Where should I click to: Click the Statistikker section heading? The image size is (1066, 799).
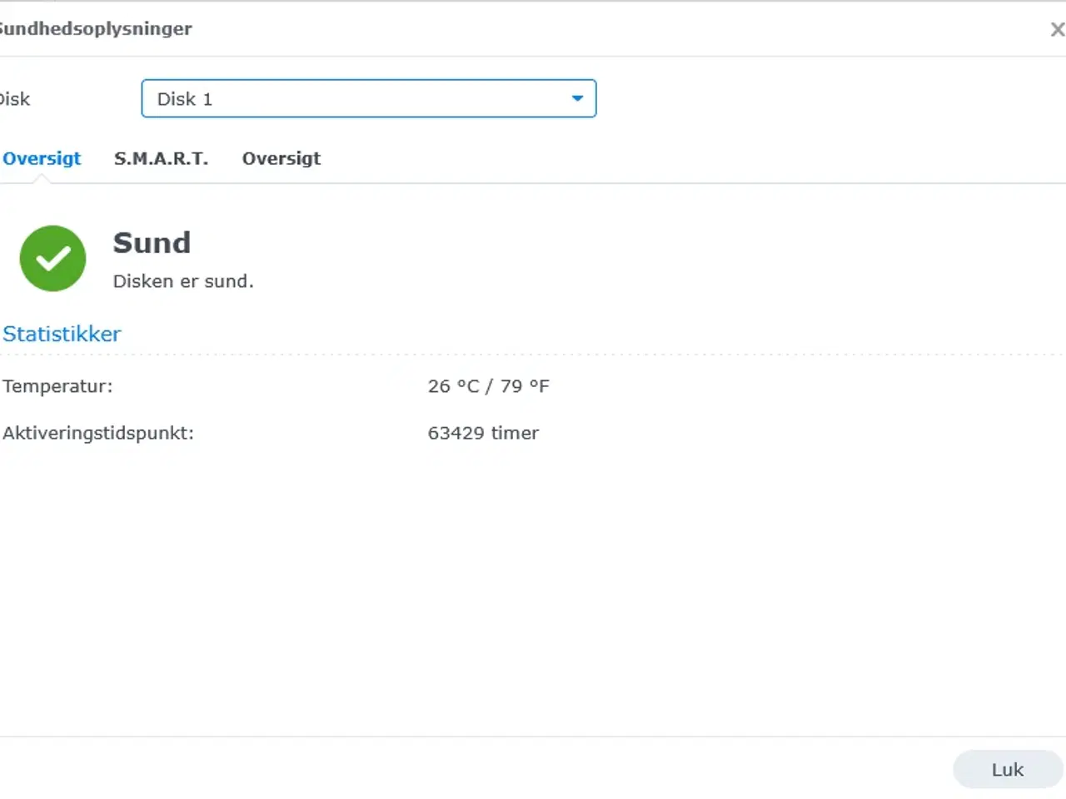pyautogui.click(x=62, y=334)
